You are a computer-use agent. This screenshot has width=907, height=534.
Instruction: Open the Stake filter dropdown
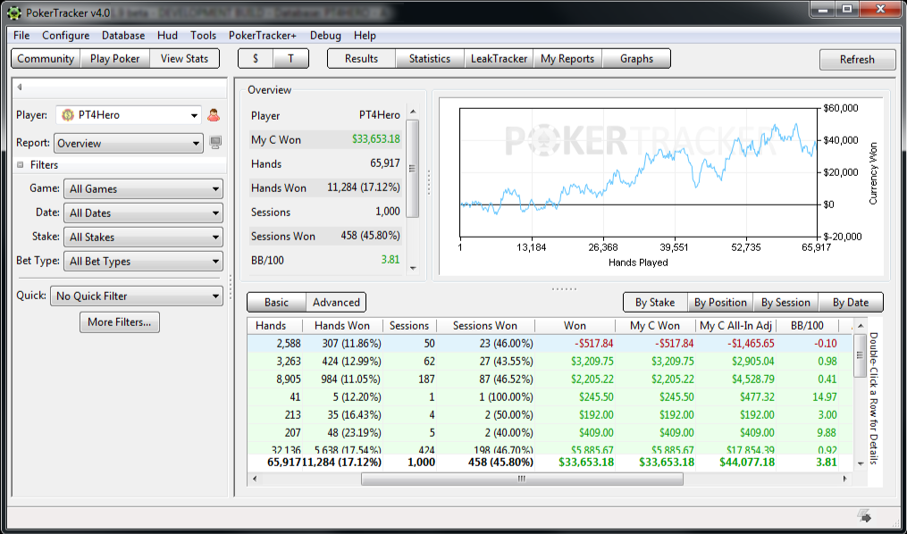point(143,237)
